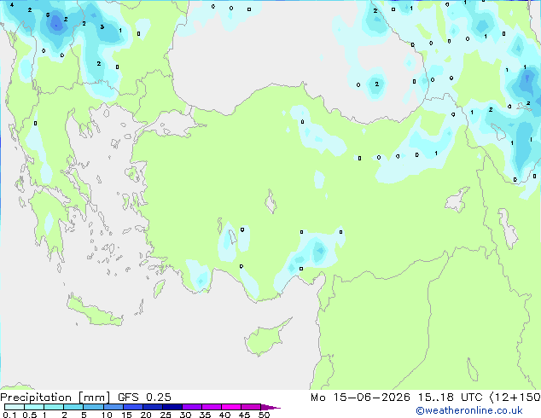
Task: Click the 25–30 mm navy legend swatch
Action: [x=172, y=407]
